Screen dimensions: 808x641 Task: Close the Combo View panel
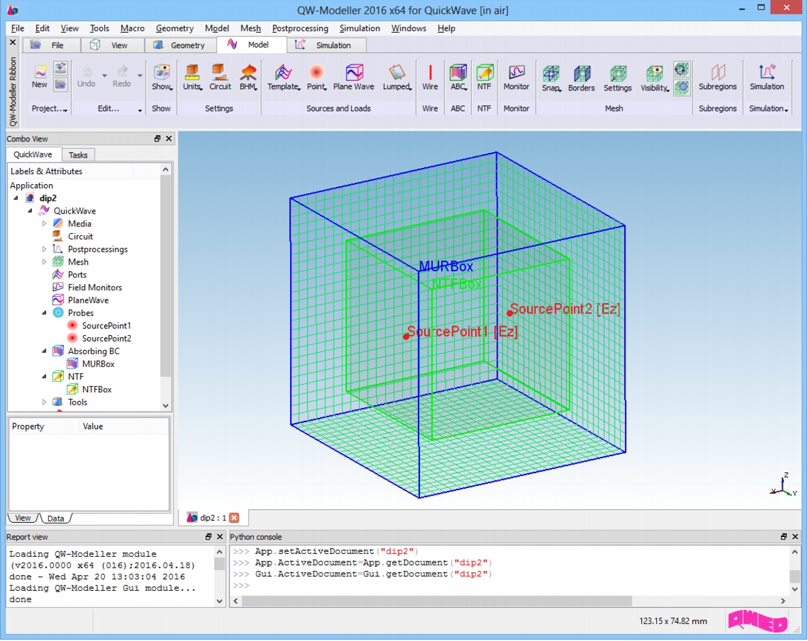pyautogui.click(x=169, y=139)
